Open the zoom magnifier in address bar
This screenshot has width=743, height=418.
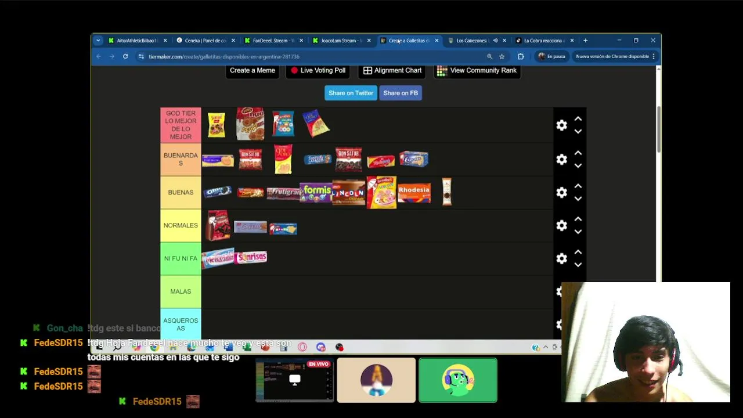coord(489,56)
